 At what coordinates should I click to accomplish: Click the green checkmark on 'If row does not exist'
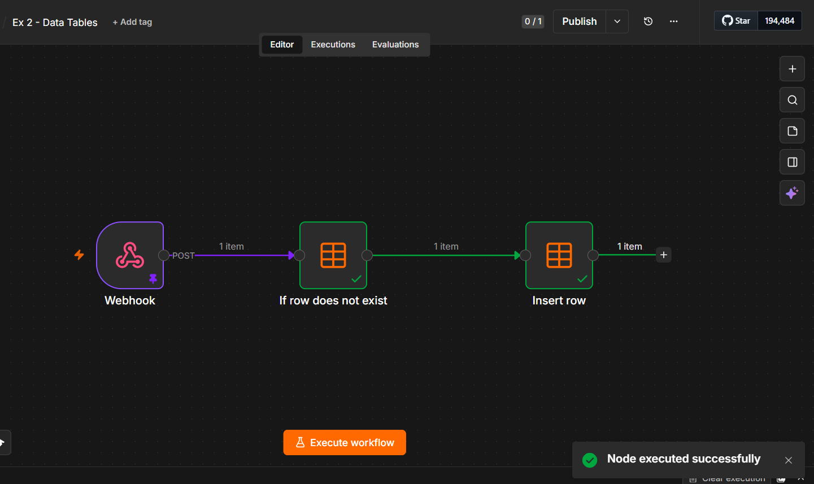click(x=356, y=278)
